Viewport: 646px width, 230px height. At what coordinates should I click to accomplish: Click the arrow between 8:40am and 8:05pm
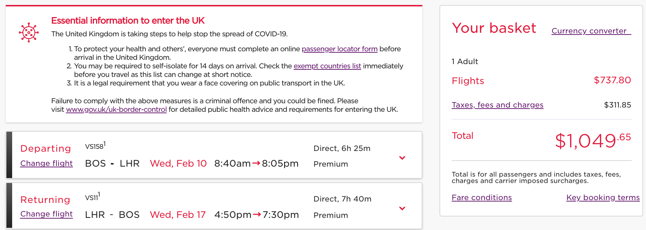(x=256, y=163)
